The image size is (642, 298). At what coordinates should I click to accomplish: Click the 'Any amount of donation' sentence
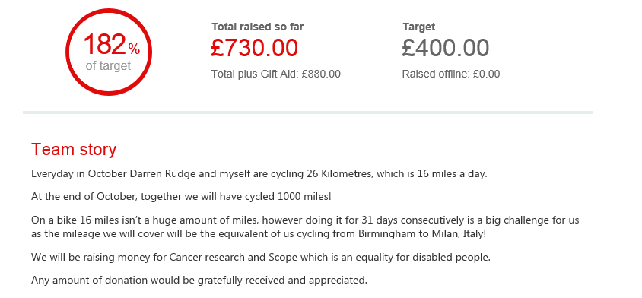pos(199,281)
